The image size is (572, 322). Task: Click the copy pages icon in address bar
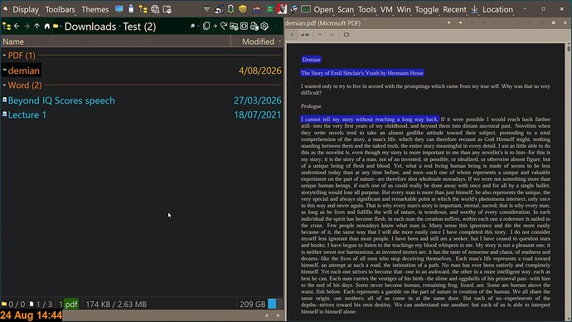click(x=206, y=27)
